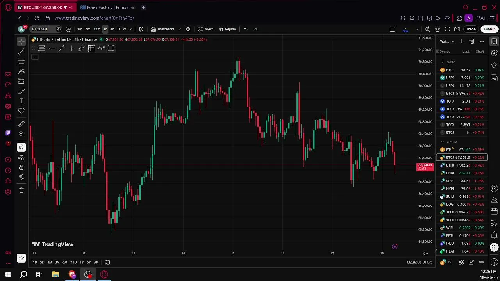Set chart range to 1D
This screenshot has height=281, width=500.
[35, 262]
